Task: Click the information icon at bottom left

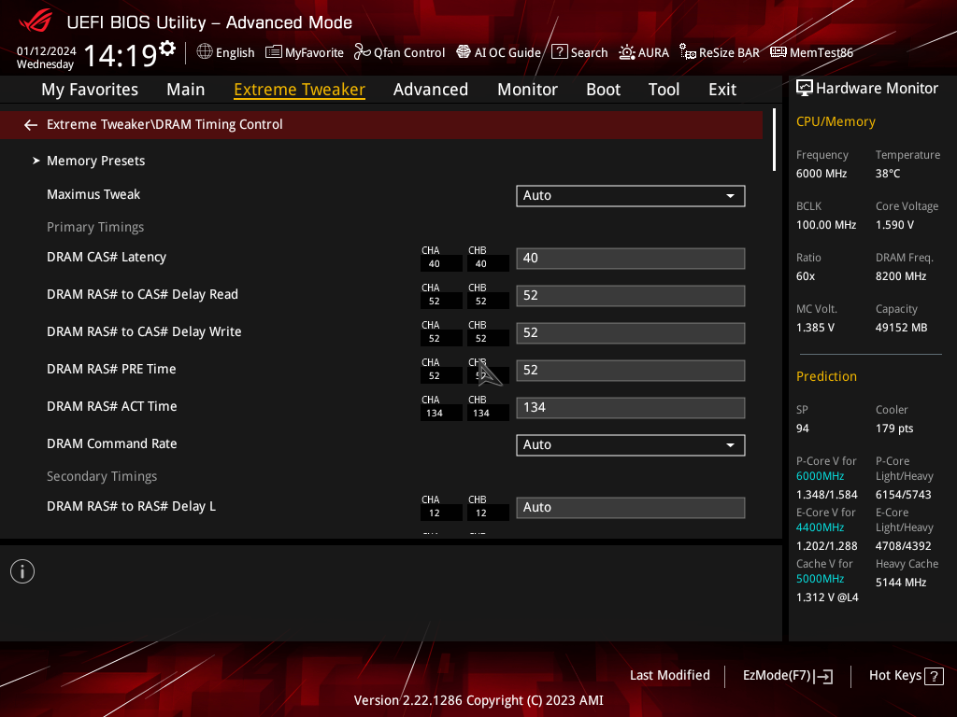Action: click(22, 571)
